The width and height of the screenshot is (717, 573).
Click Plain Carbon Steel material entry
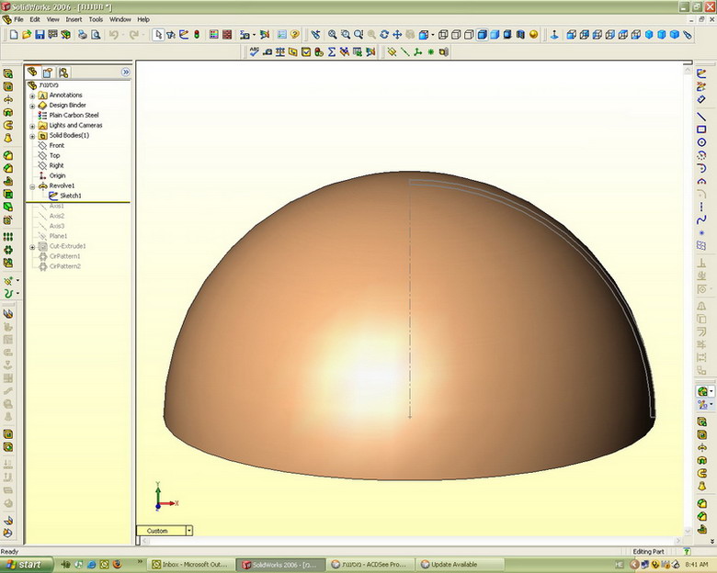coord(74,115)
